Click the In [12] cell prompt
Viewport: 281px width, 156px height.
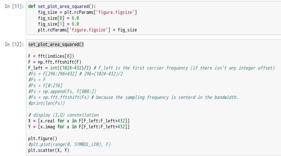(14, 44)
